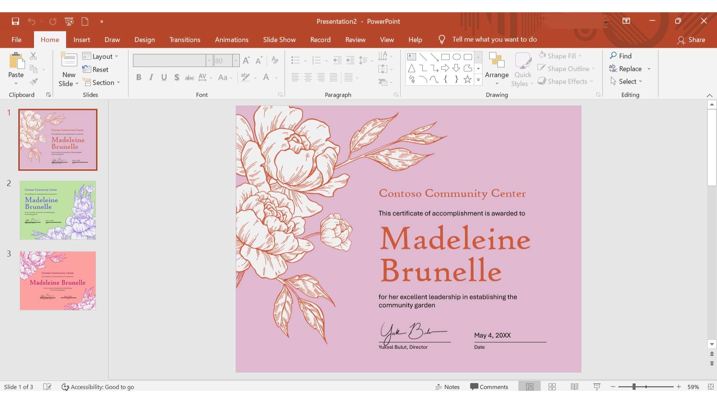Open the Transitions tab in ribbon
This screenshot has height=403, width=717.
tap(185, 39)
